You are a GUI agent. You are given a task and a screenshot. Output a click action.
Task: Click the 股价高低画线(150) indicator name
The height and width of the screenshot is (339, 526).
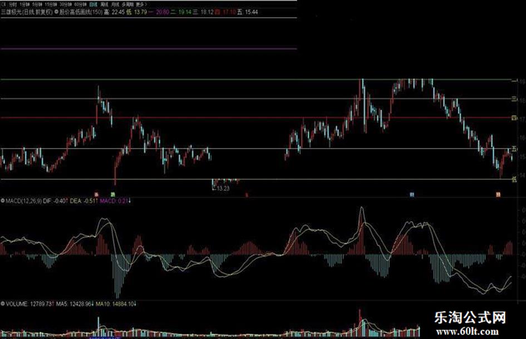[x=81, y=12]
